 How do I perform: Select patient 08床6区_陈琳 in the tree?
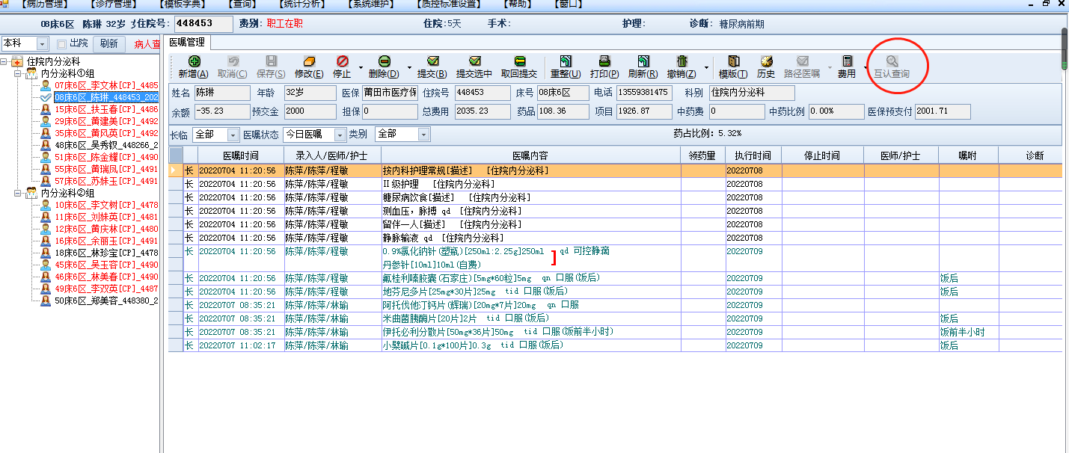pyautogui.click(x=105, y=97)
